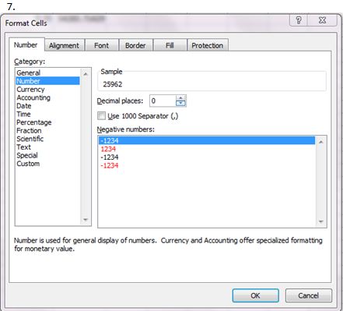This screenshot has width=343, height=311.
Task: Switch to the Number tab
Action: 26,45
